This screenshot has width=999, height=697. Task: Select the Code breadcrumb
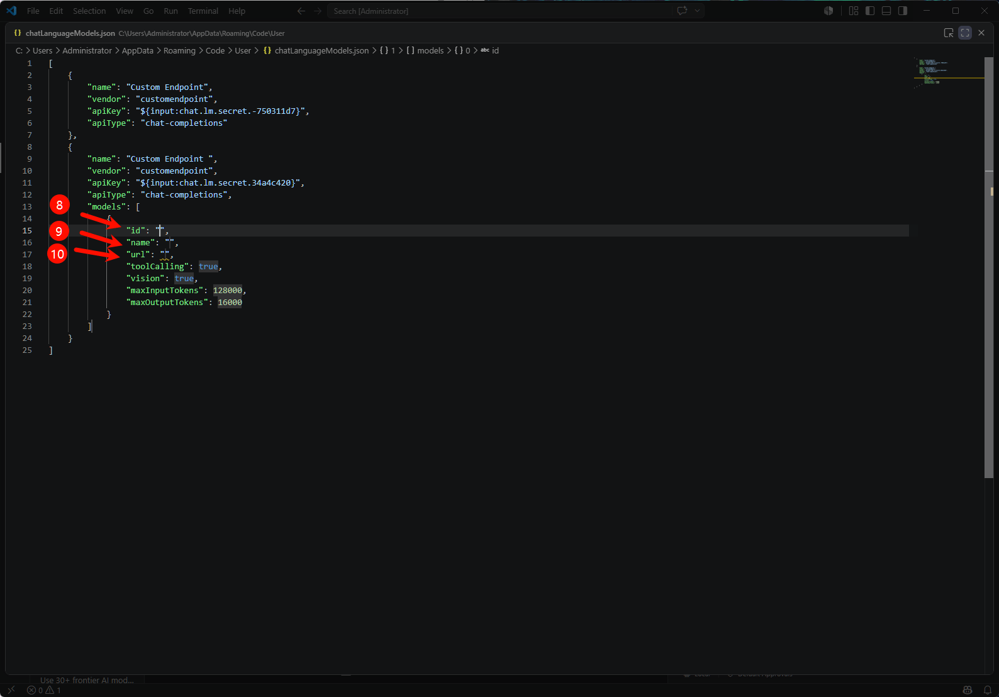pyautogui.click(x=215, y=50)
